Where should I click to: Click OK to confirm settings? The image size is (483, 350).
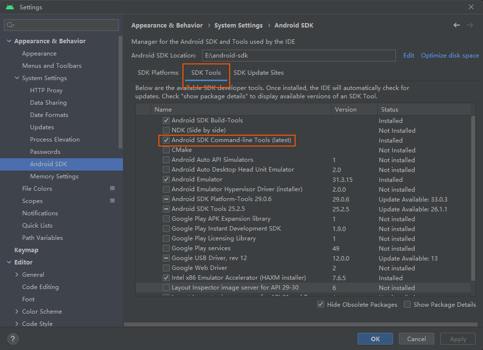coord(375,339)
